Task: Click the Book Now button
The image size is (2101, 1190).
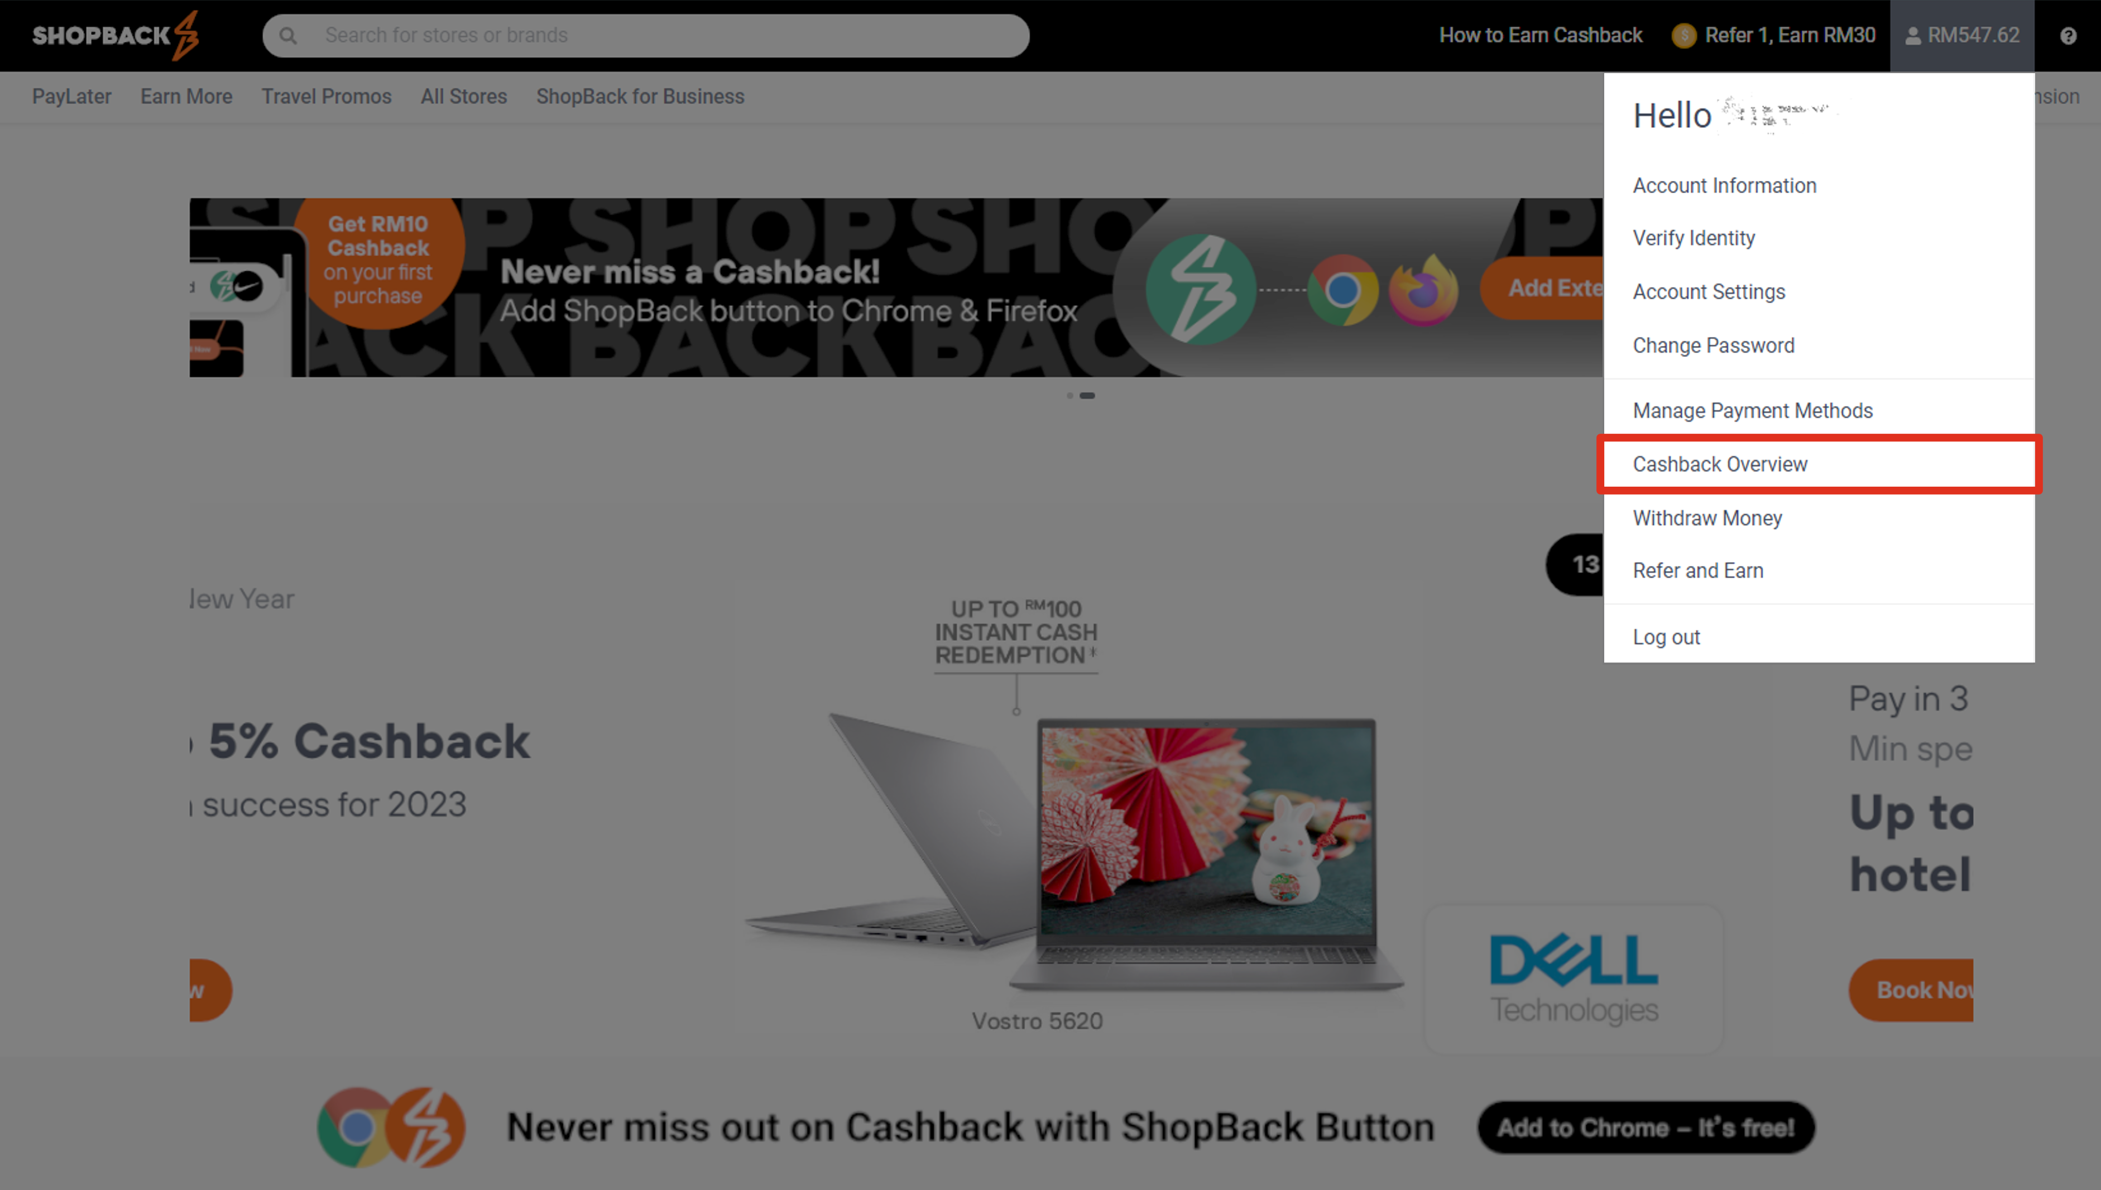Action: (1911, 990)
